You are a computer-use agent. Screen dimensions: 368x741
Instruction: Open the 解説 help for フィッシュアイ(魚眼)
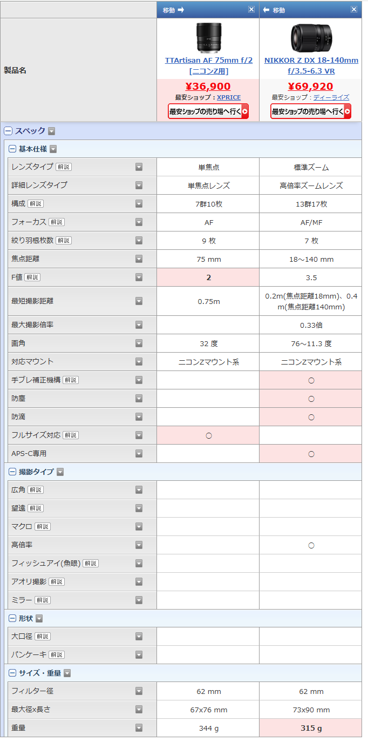click(x=90, y=564)
